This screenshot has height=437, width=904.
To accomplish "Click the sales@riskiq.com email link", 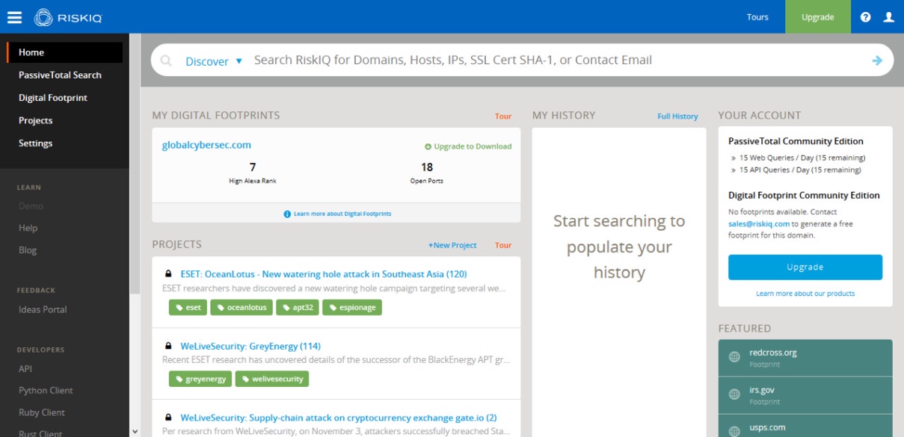I will 759,223.
